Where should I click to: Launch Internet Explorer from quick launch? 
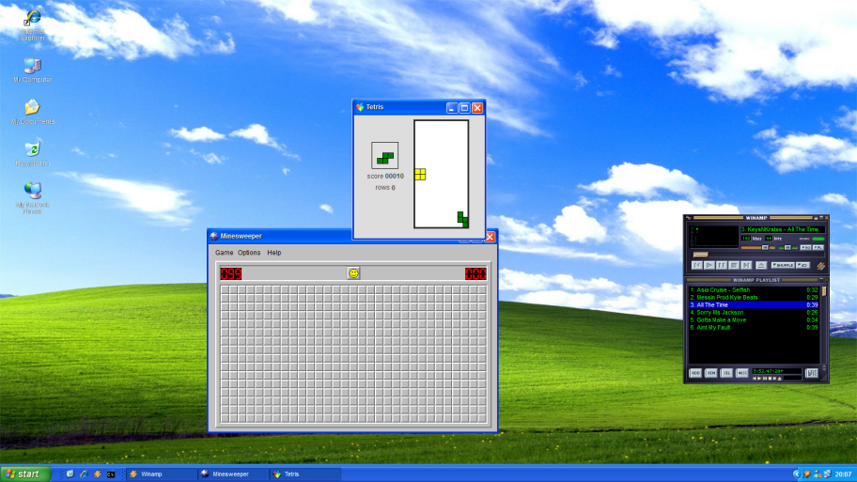pos(84,474)
